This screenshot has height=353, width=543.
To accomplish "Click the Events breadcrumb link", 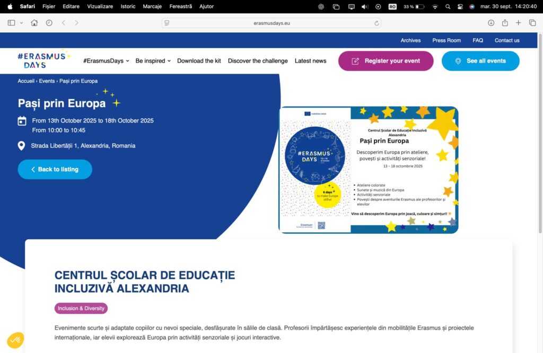I will pos(47,81).
